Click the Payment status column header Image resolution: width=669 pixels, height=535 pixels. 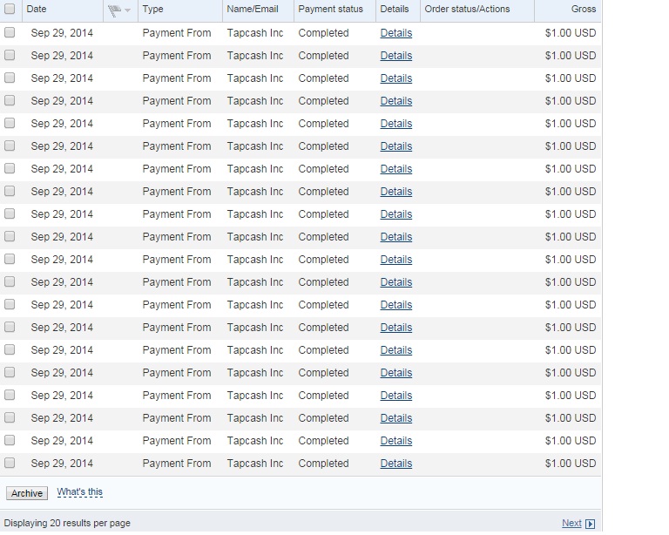coord(331,9)
